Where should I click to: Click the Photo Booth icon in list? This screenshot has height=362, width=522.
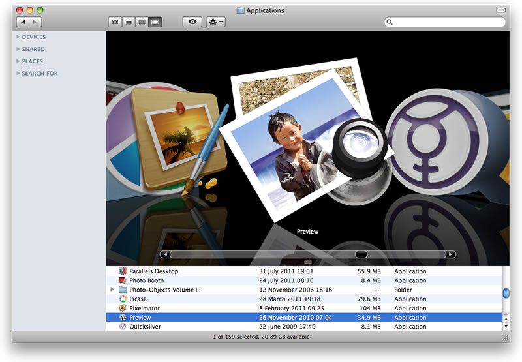pos(123,280)
